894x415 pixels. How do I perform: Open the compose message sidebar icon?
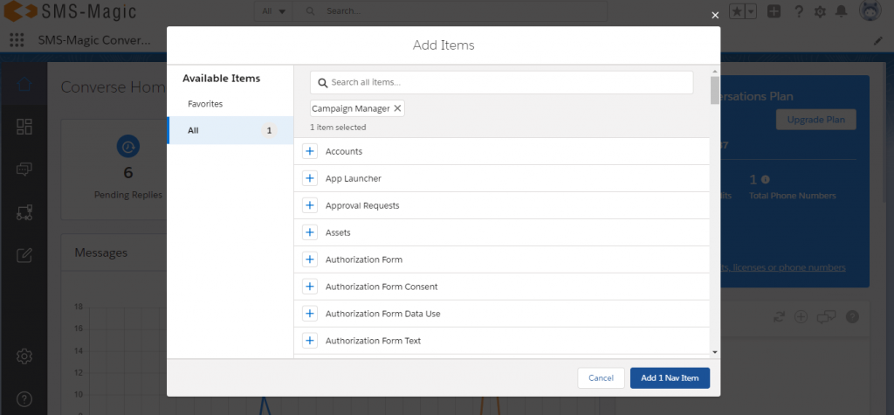pos(24,255)
